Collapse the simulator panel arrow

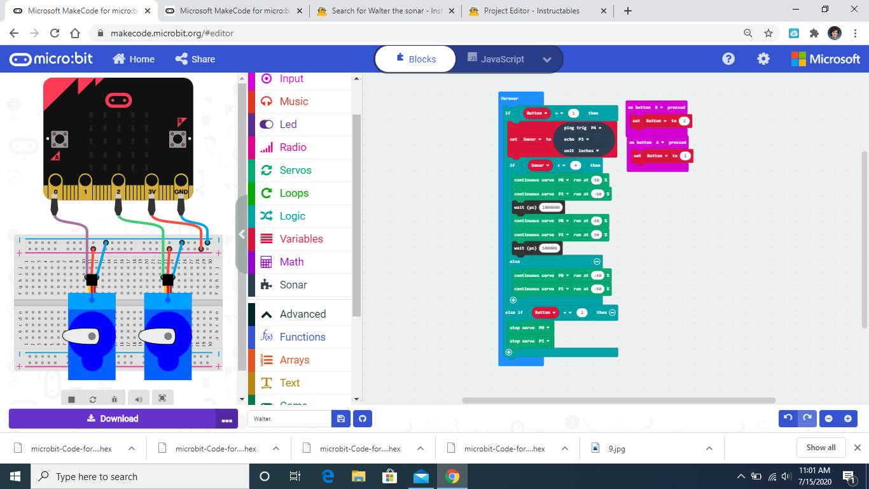point(242,234)
